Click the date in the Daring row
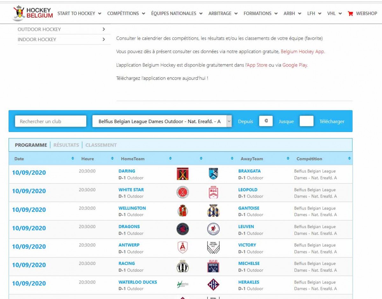382x299 pixels. click(29, 173)
